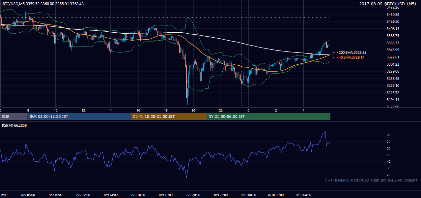Select the NY 21:00-06:00 JST session bar
421x198 pixels.
tap(268, 116)
